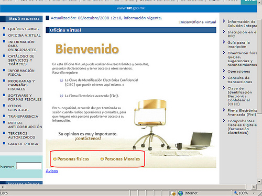The height and width of the screenshot is (196, 262).
Task: Open Información de Solución Integral link
Action: point(242,24)
